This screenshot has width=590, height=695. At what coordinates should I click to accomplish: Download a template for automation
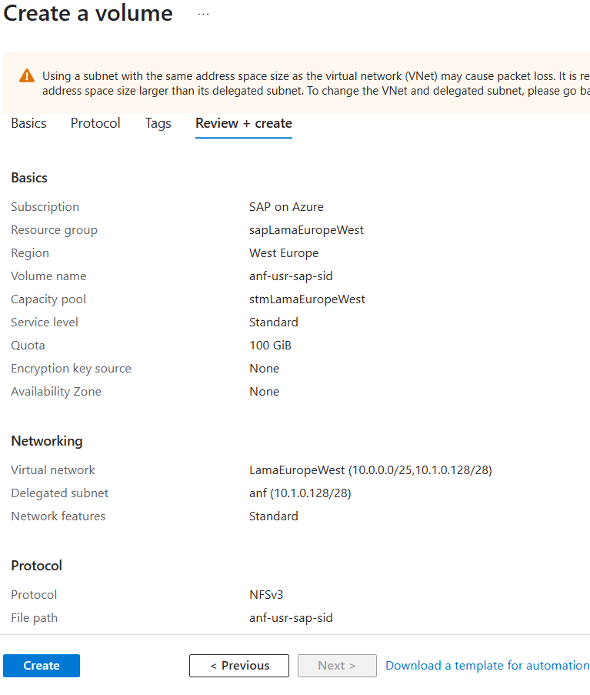tap(487, 666)
